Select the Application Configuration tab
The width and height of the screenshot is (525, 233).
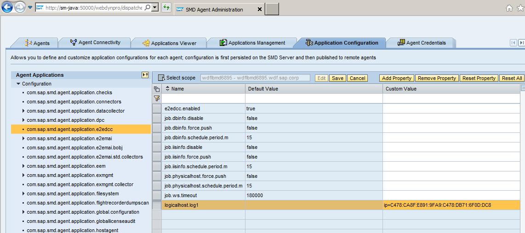pos(342,43)
